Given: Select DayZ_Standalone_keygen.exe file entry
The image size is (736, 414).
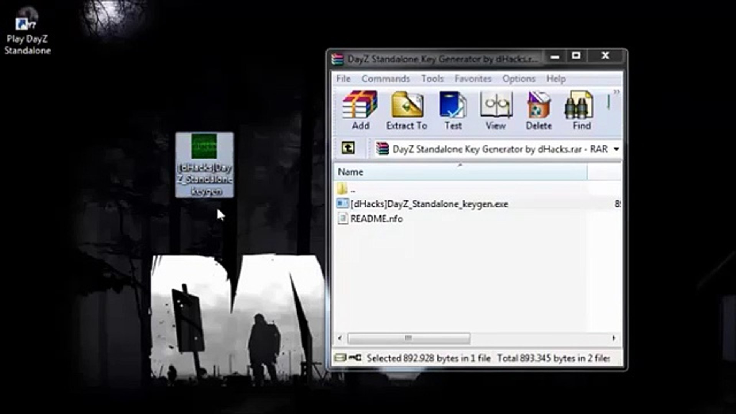Looking at the screenshot, I should (429, 204).
